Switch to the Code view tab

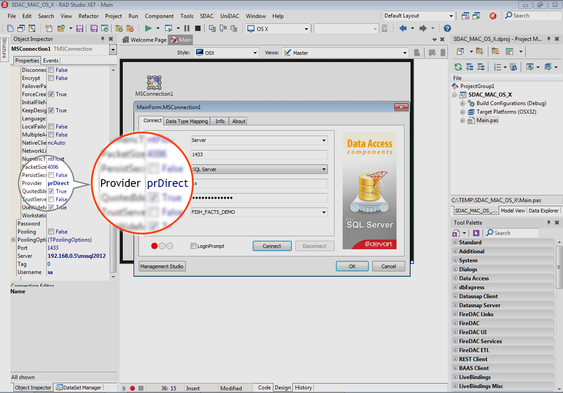point(264,388)
